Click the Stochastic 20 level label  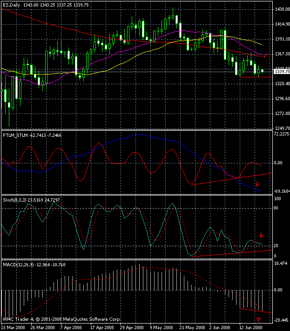tap(276, 245)
